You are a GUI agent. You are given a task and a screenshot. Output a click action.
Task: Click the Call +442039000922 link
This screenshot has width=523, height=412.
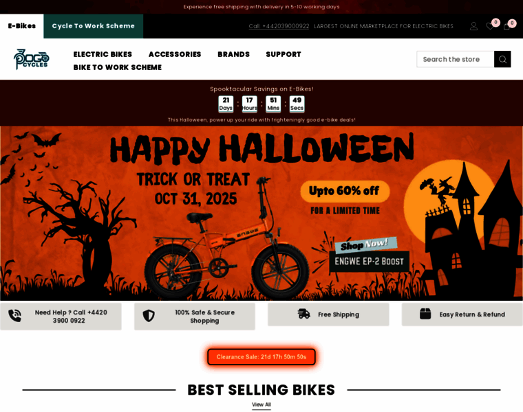click(x=279, y=26)
